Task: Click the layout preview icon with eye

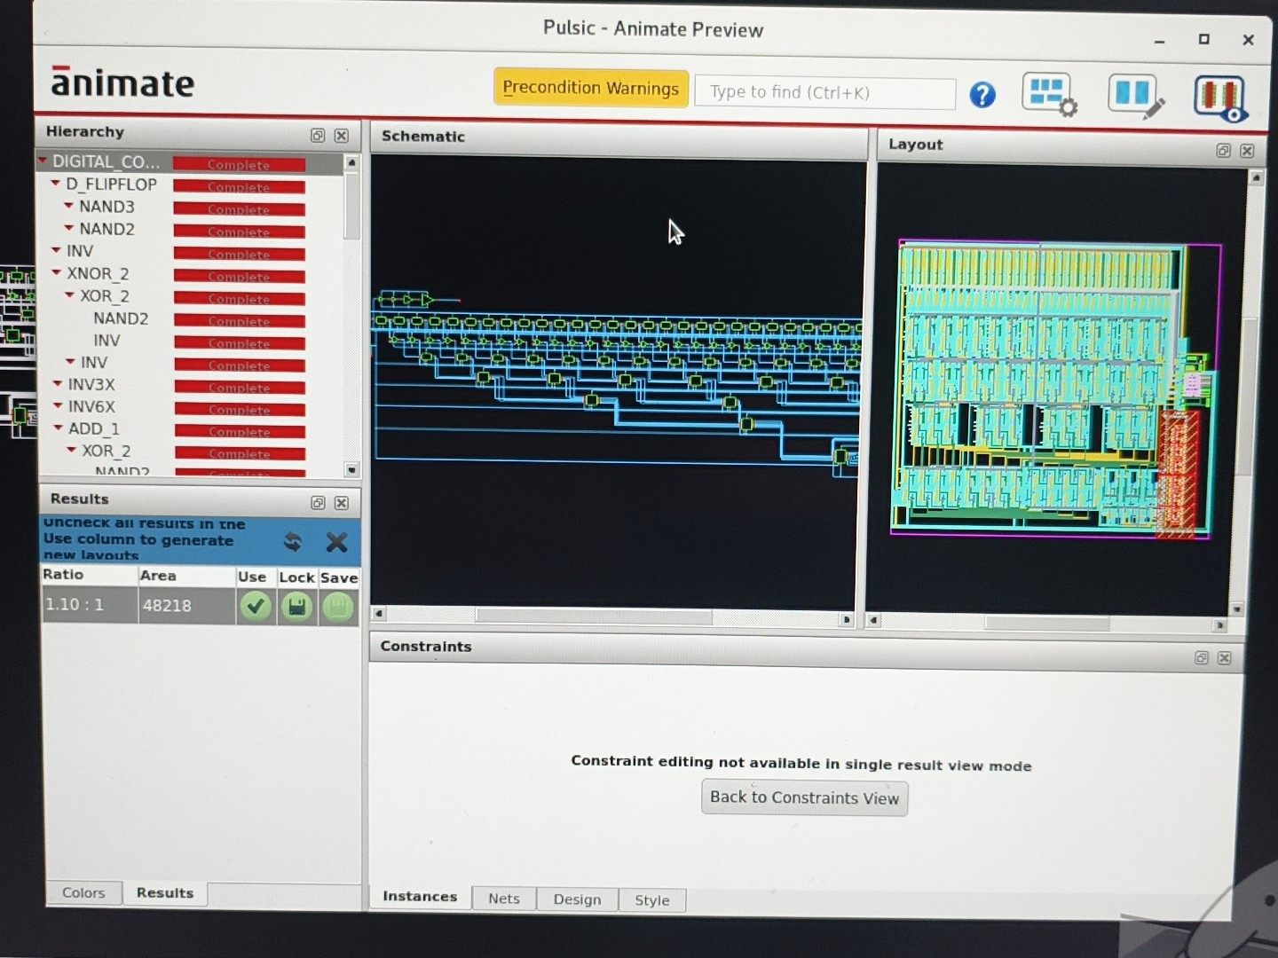Action: pos(1219,98)
